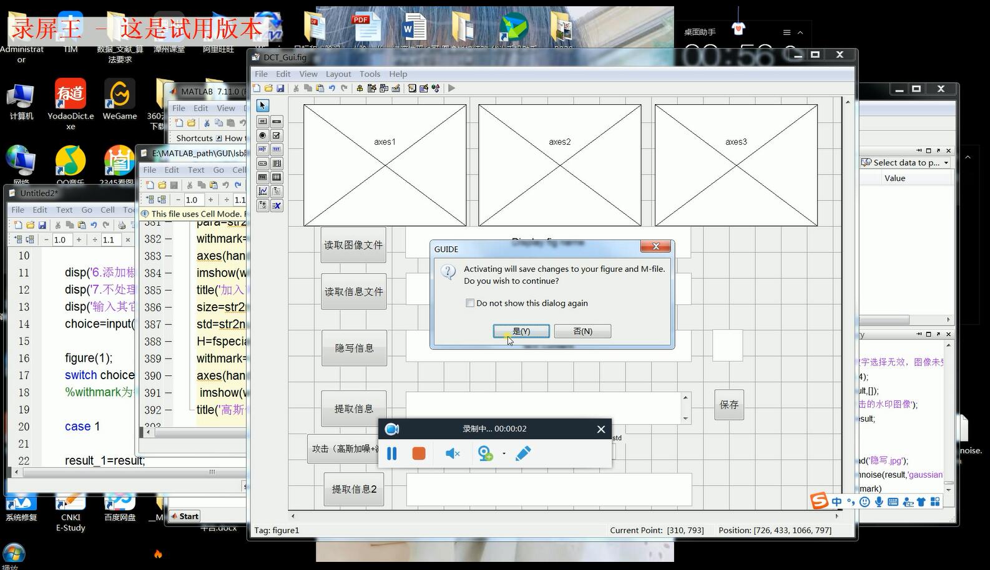Open the Object Browser in GUIDE toolbar
The height and width of the screenshot is (570, 990).
pos(436,88)
